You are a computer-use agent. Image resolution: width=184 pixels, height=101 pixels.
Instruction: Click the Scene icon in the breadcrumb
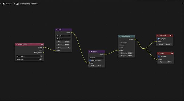(4, 4)
